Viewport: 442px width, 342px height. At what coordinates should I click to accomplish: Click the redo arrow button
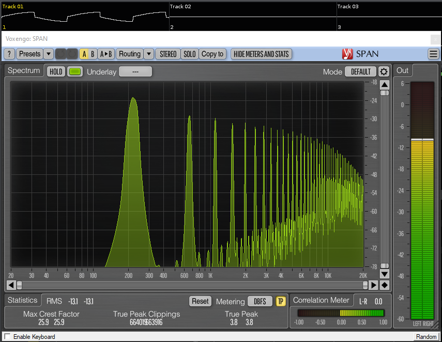pyautogui.click(x=72, y=54)
